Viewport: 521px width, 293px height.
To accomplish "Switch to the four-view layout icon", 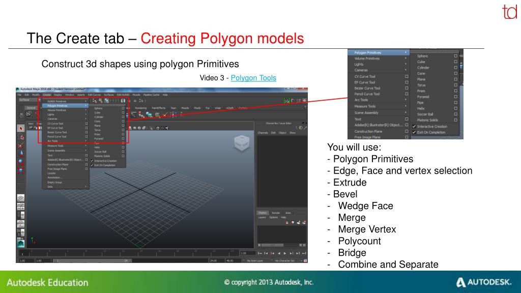I will pos(20,207).
